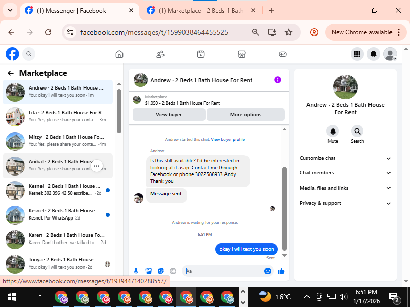Open Tonya conversation in list

(x=57, y=264)
